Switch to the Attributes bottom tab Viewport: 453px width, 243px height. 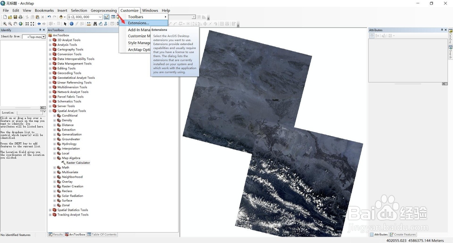click(378, 234)
